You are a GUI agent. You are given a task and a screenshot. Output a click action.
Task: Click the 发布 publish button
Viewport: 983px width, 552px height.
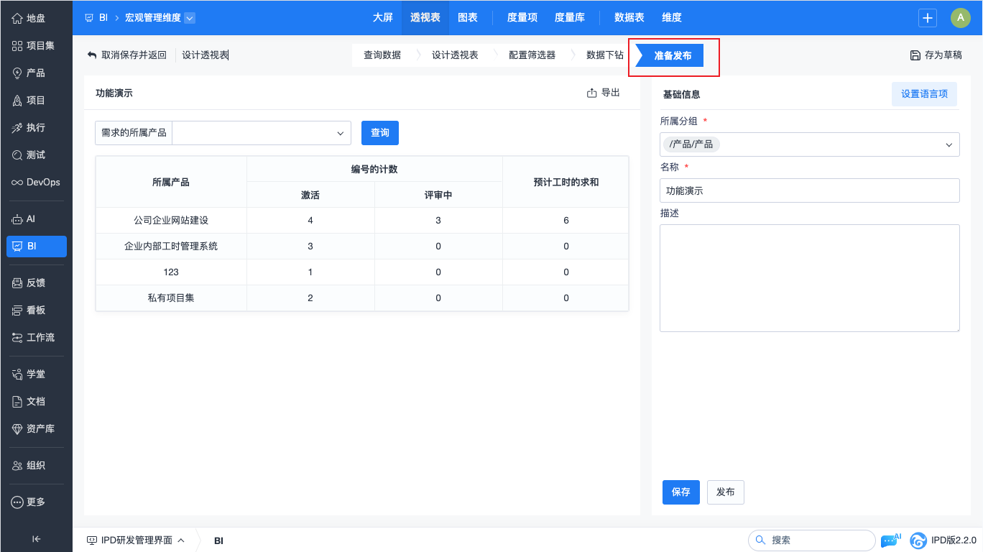click(x=725, y=492)
